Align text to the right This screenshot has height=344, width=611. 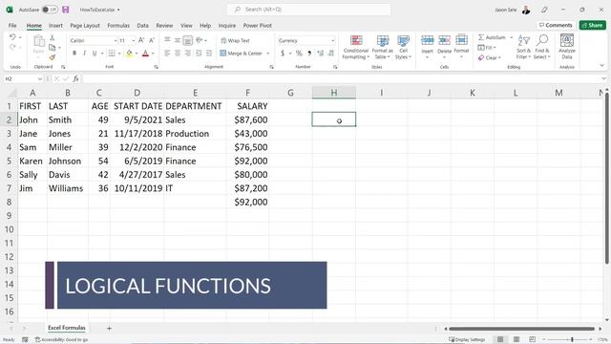[187, 54]
